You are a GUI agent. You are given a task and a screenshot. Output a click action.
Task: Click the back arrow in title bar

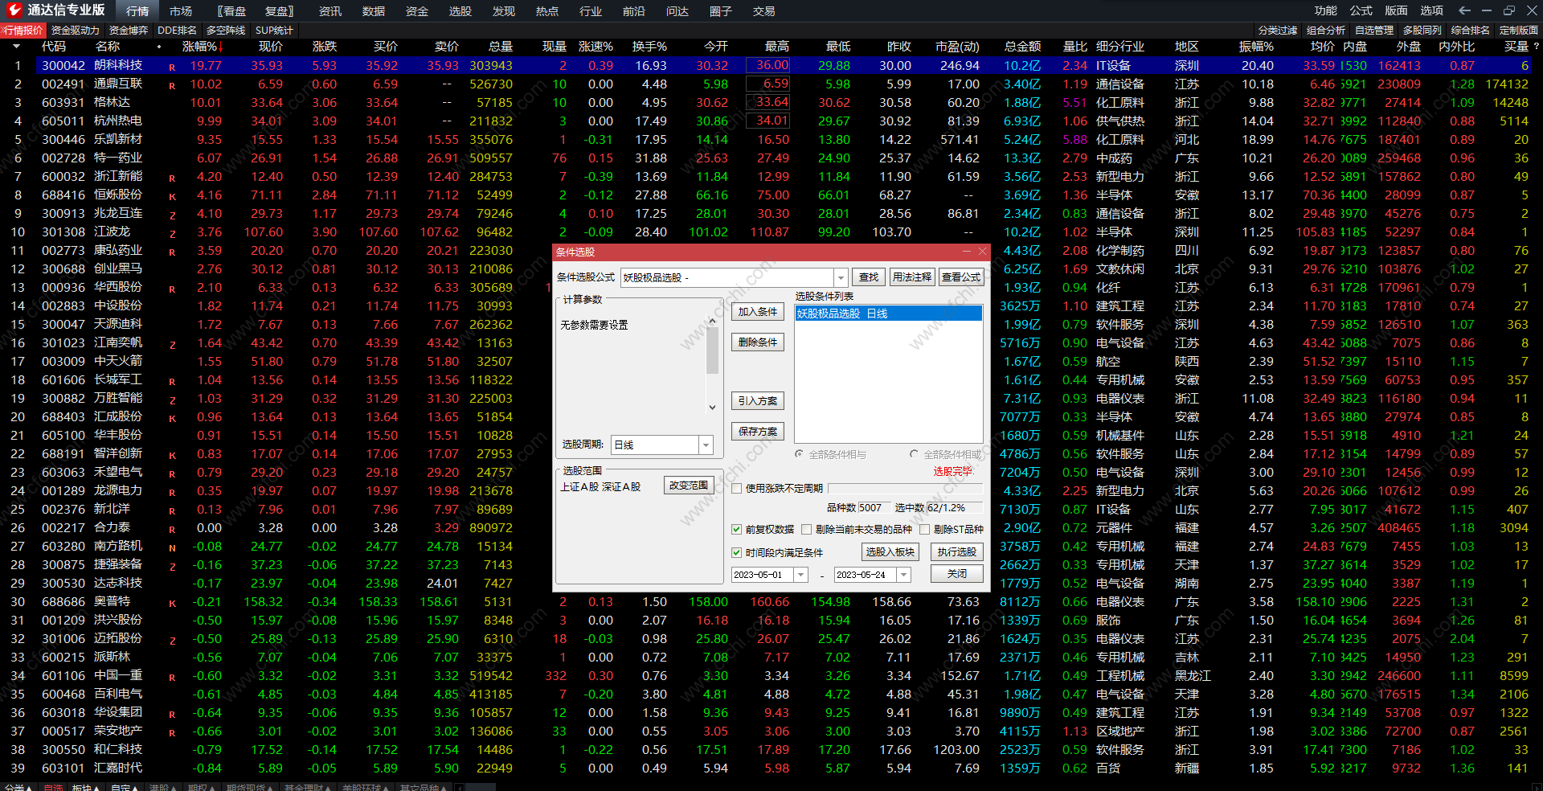[x=1464, y=10]
